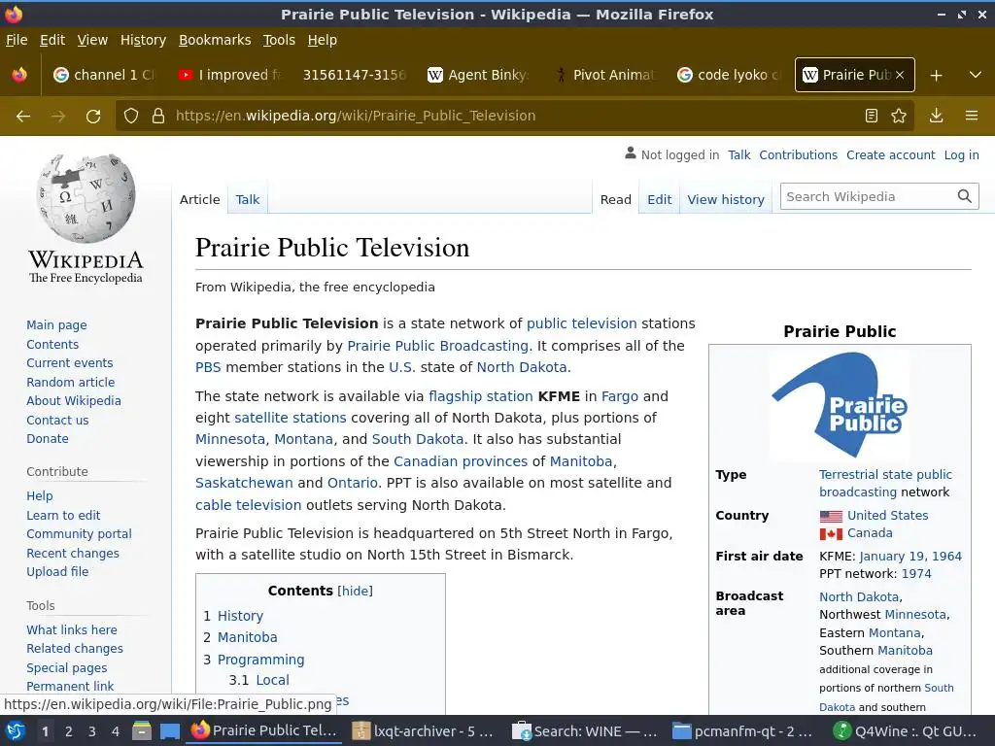
Task: Click the Donate sidebar link
Action: click(48, 438)
